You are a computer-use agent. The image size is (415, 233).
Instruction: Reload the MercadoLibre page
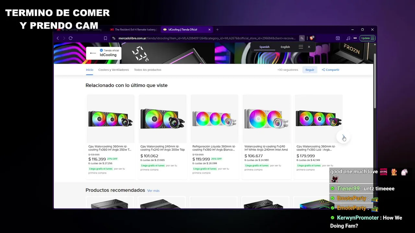pos(71,38)
